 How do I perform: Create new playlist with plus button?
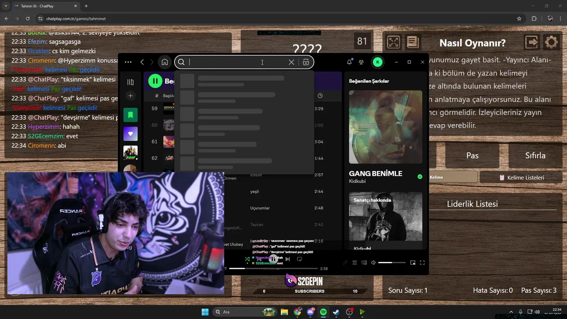click(x=130, y=96)
